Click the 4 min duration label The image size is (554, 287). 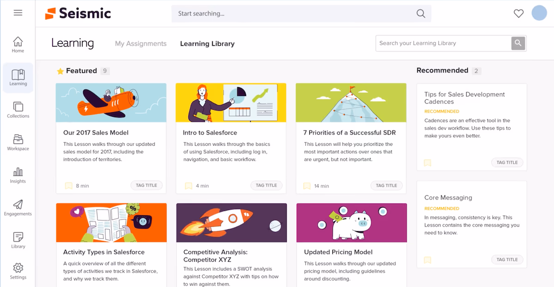click(202, 186)
